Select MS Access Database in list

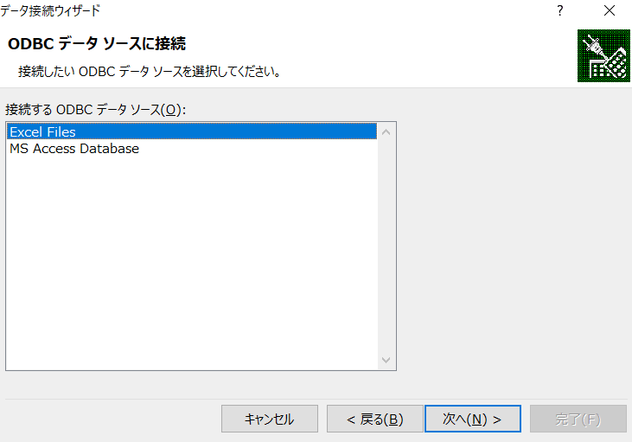[x=74, y=149]
